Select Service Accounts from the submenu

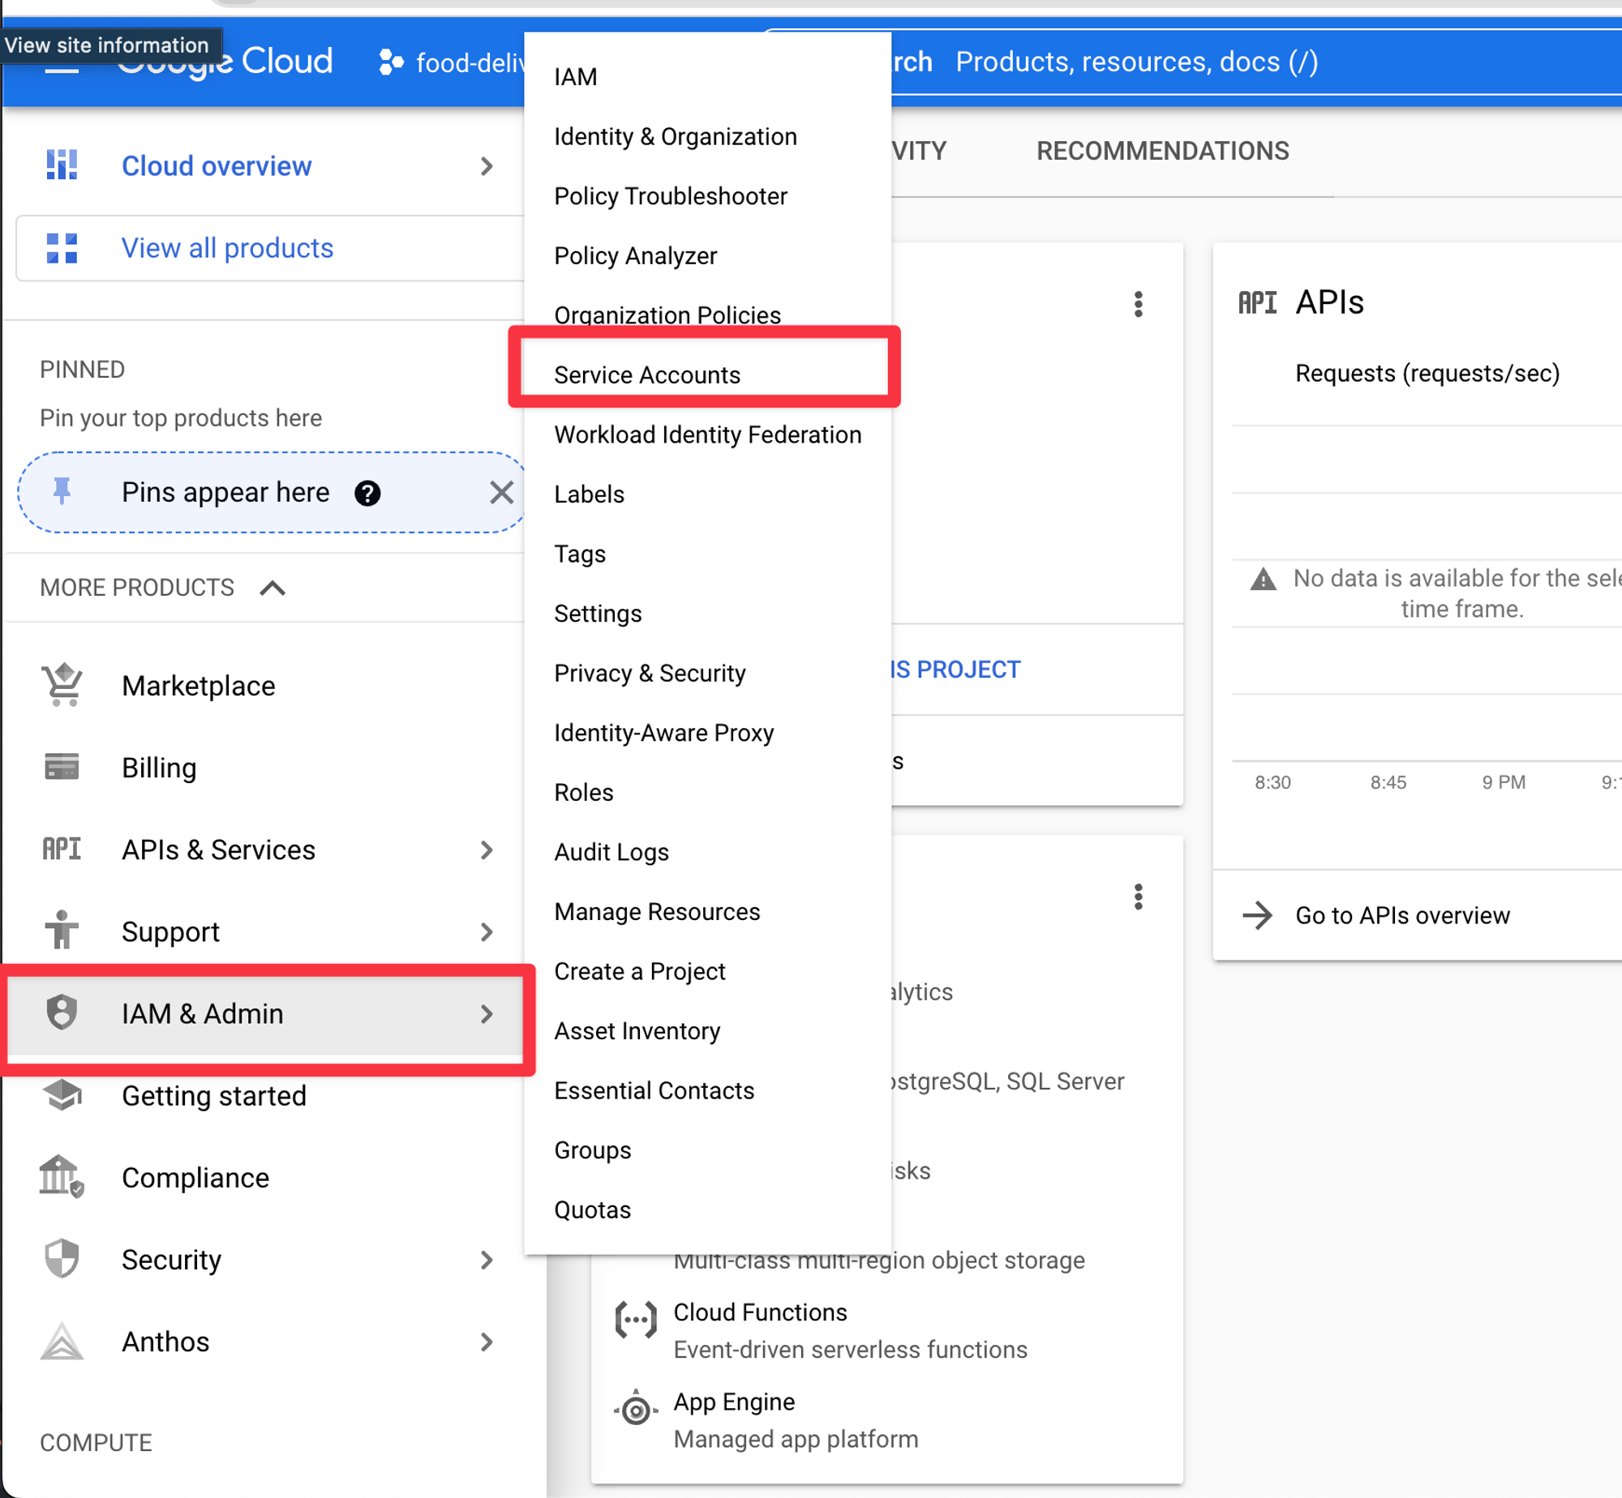(647, 374)
